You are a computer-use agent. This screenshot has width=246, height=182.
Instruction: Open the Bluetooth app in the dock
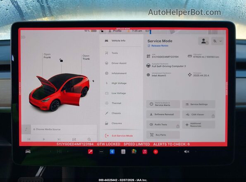click(112, 151)
